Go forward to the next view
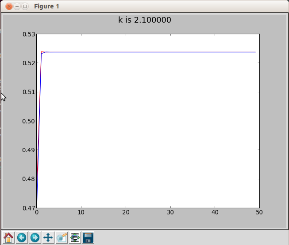 (35, 237)
